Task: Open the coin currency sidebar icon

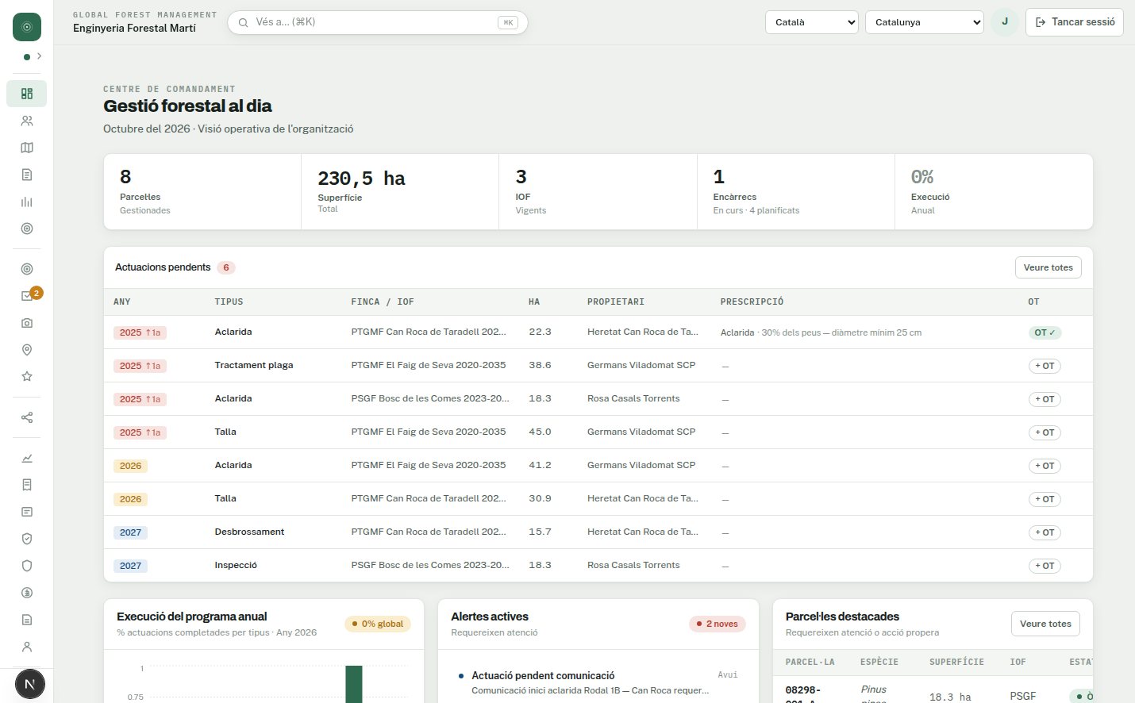Action: click(27, 593)
